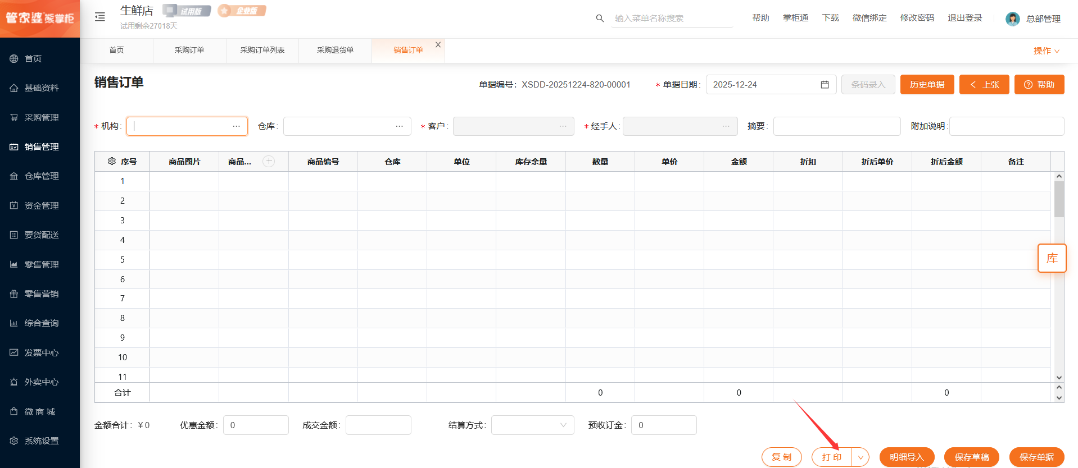Click the 销售管理 icon in sidebar
The image size is (1078, 468).
[x=14, y=147]
